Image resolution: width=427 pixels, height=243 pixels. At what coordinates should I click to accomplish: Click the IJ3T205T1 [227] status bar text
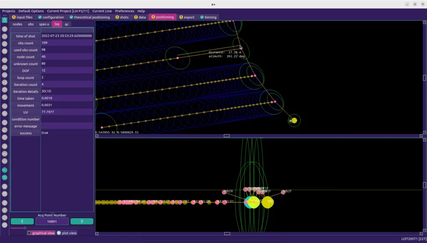[414, 239]
